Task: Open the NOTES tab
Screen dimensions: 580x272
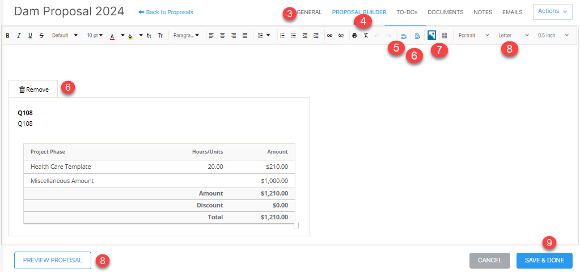Action: [482, 12]
